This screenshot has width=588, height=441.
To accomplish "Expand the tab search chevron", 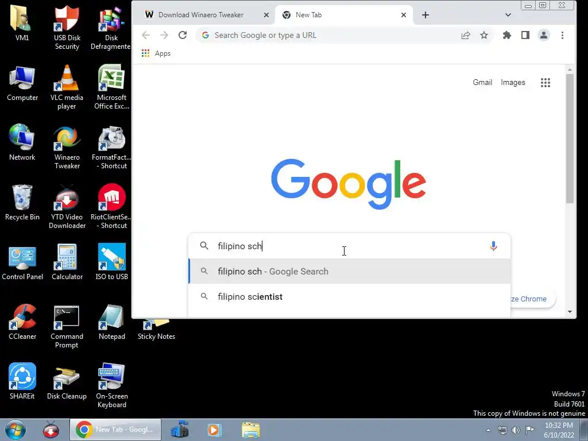I will click(508, 15).
